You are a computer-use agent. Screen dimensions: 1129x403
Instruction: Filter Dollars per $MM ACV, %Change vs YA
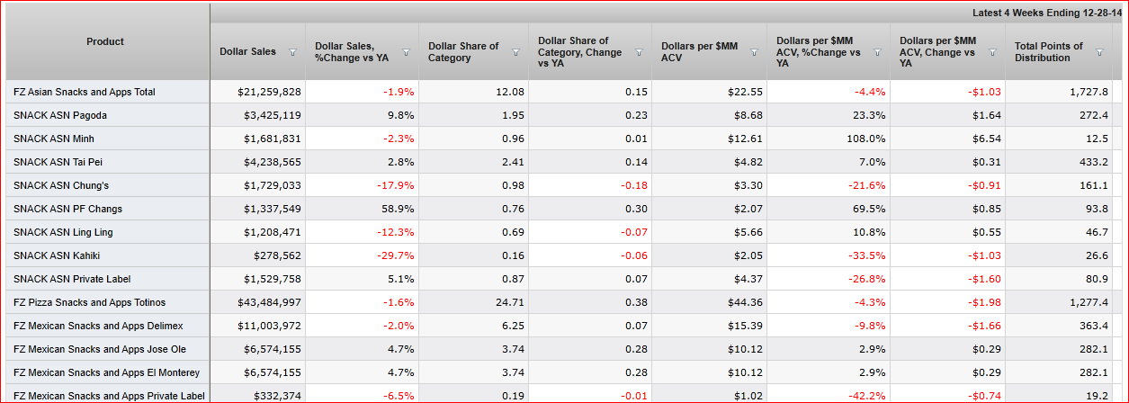point(877,52)
